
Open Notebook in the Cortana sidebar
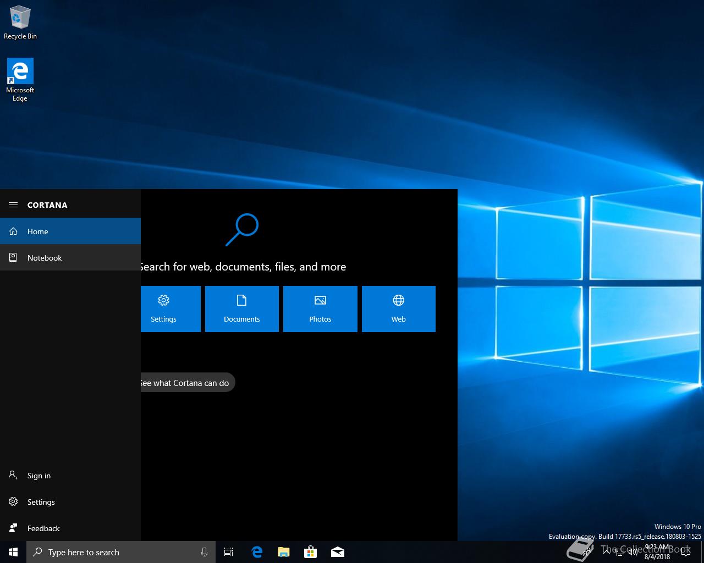pyautogui.click(x=70, y=257)
